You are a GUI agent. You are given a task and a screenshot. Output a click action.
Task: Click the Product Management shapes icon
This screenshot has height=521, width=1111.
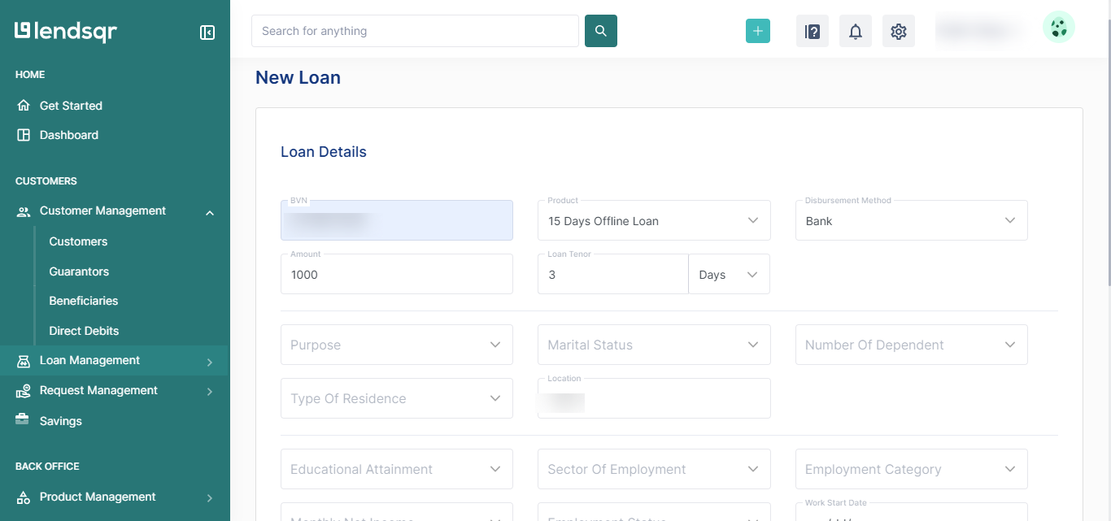pyautogui.click(x=24, y=497)
